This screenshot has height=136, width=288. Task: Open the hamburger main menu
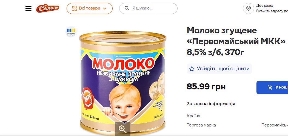pyautogui.click(x=28, y=8)
